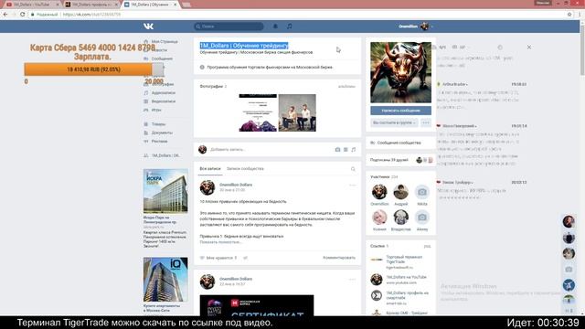Screen dimensions: 585x329
Task: Open the three-dot options menu of the first post
Action: (x=352, y=185)
